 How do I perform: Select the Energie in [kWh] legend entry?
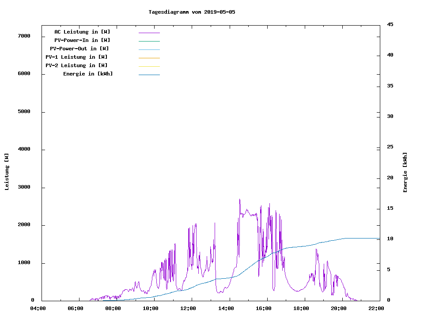coord(88,74)
